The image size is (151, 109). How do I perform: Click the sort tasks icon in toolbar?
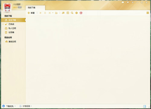(63, 13)
